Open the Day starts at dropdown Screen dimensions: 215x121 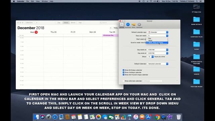point(158,50)
